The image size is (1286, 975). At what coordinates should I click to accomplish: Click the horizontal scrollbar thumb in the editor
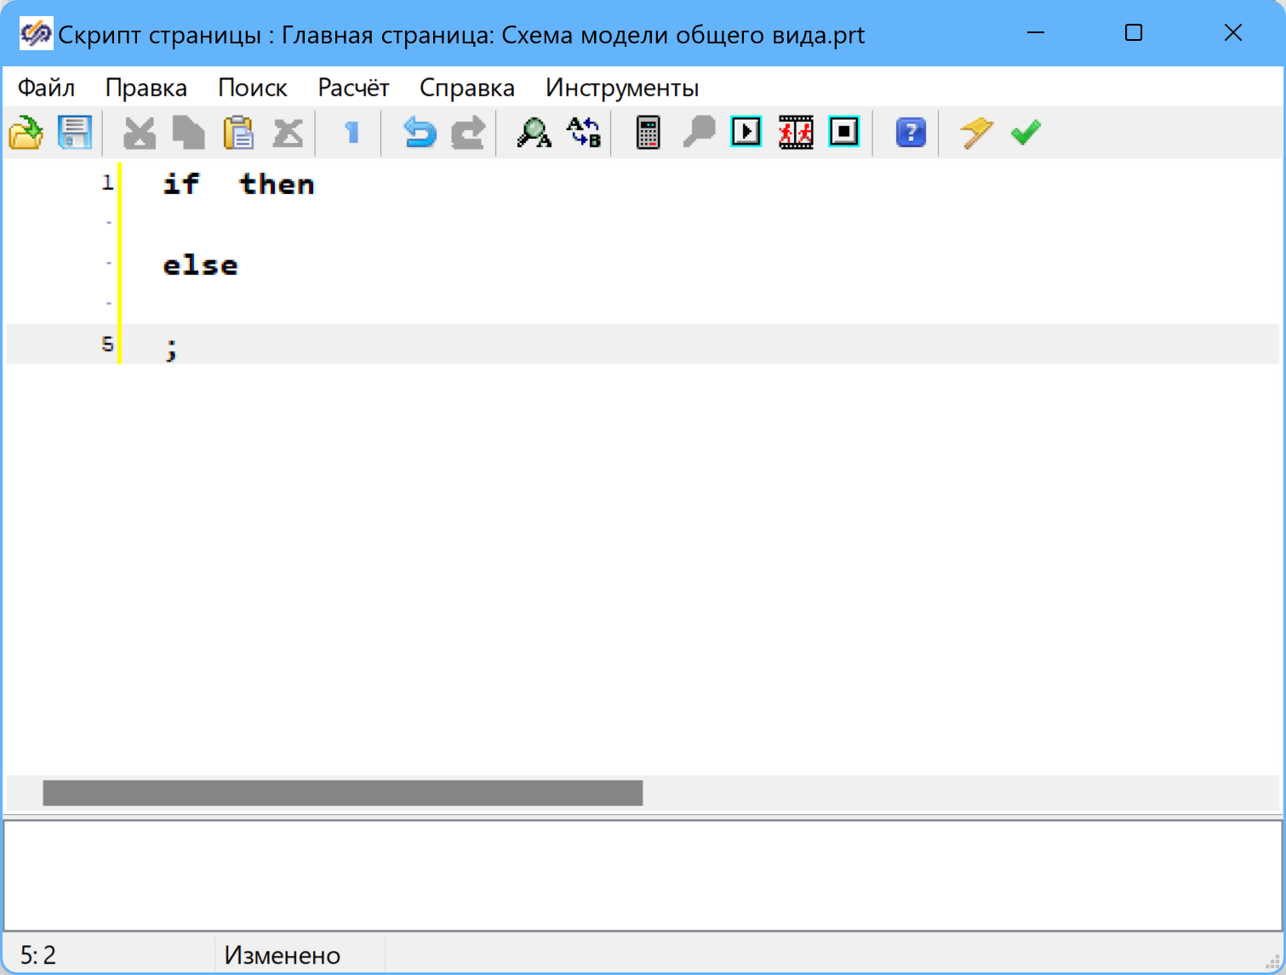tap(342, 793)
